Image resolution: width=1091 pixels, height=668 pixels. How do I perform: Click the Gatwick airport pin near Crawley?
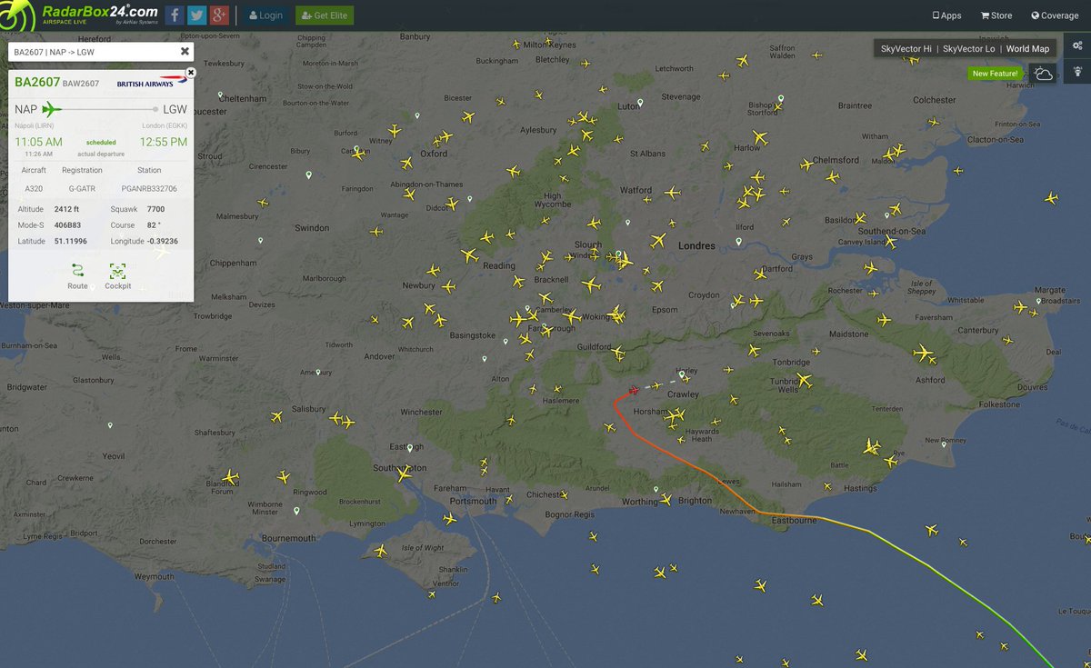coord(682,374)
